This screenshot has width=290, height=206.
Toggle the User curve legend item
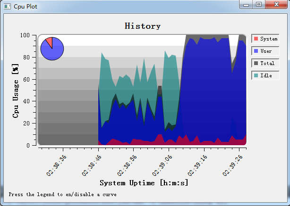click(x=265, y=51)
